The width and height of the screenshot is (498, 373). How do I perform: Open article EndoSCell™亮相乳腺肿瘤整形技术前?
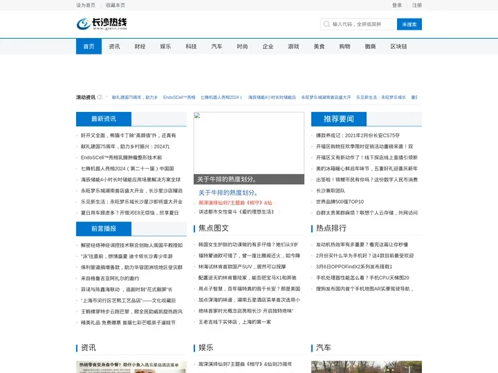pyautogui.click(x=121, y=157)
